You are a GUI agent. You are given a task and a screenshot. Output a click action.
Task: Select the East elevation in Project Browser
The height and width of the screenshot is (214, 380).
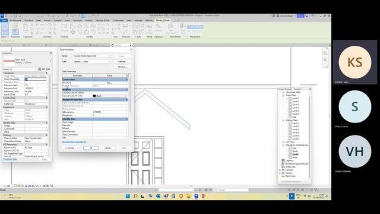[294, 148]
